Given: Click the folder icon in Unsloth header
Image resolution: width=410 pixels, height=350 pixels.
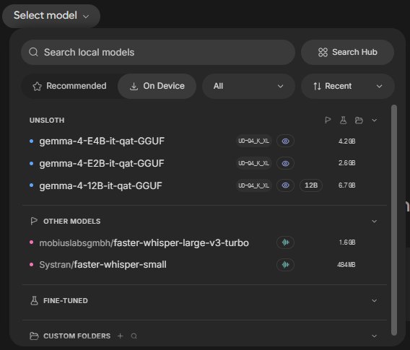Looking at the screenshot, I should tap(359, 121).
